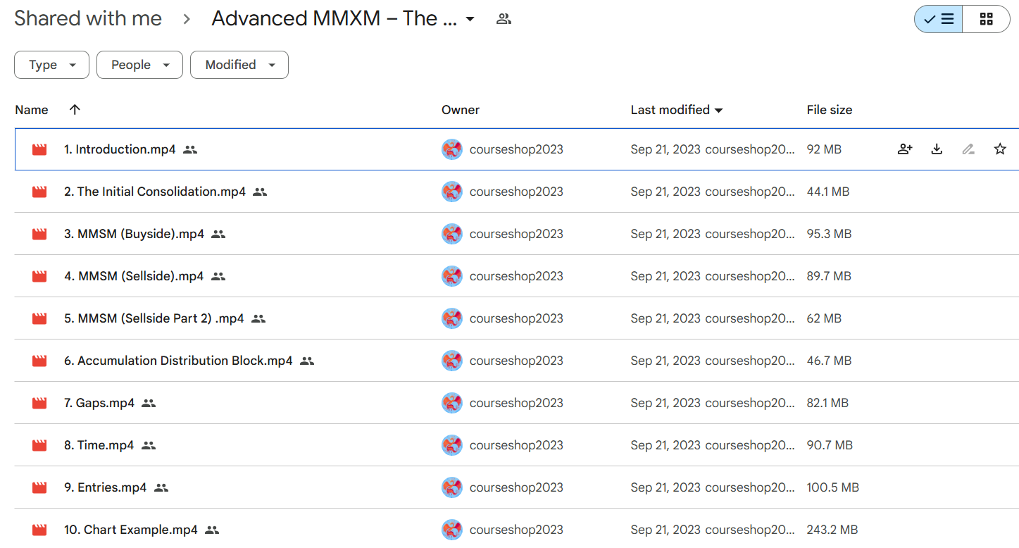Click courseshop2023 owner name in 4. MMSM (Sellside) row

516,276
